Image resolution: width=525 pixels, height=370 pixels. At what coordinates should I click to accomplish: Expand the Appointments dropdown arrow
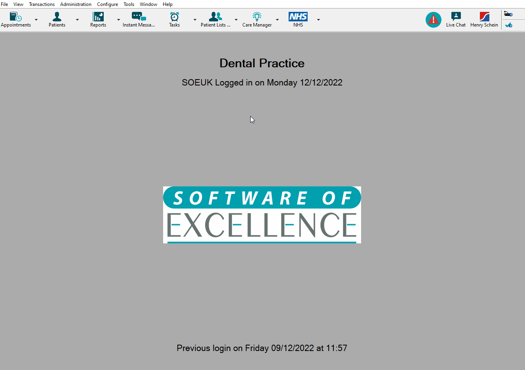36,19
